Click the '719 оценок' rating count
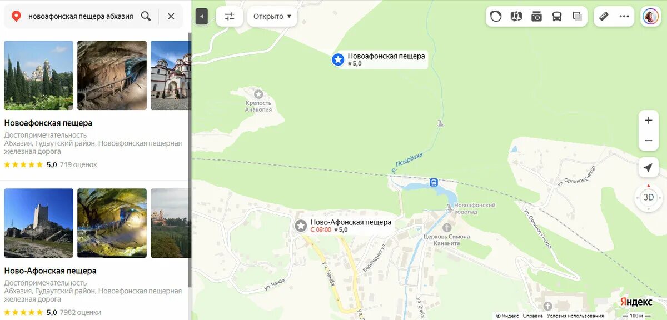The height and width of the screenshot is (320, 667). [78, 164]
